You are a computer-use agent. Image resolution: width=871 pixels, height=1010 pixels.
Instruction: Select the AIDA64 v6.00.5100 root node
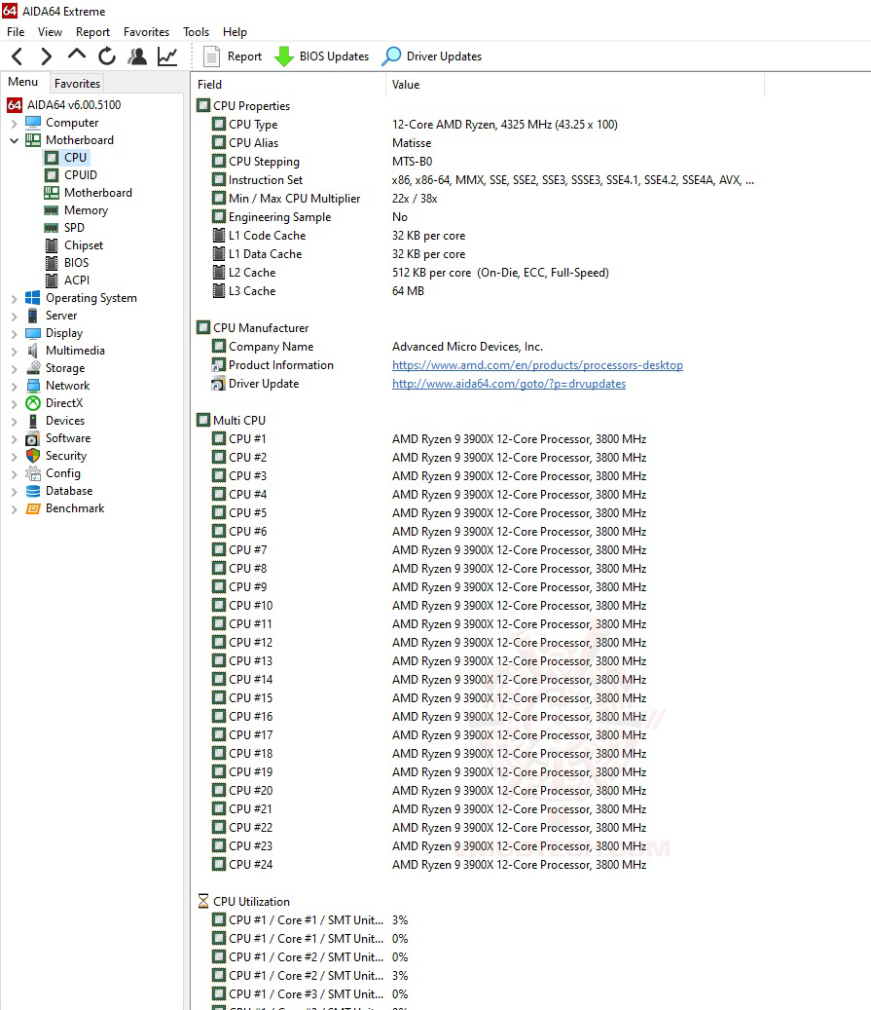64,105
